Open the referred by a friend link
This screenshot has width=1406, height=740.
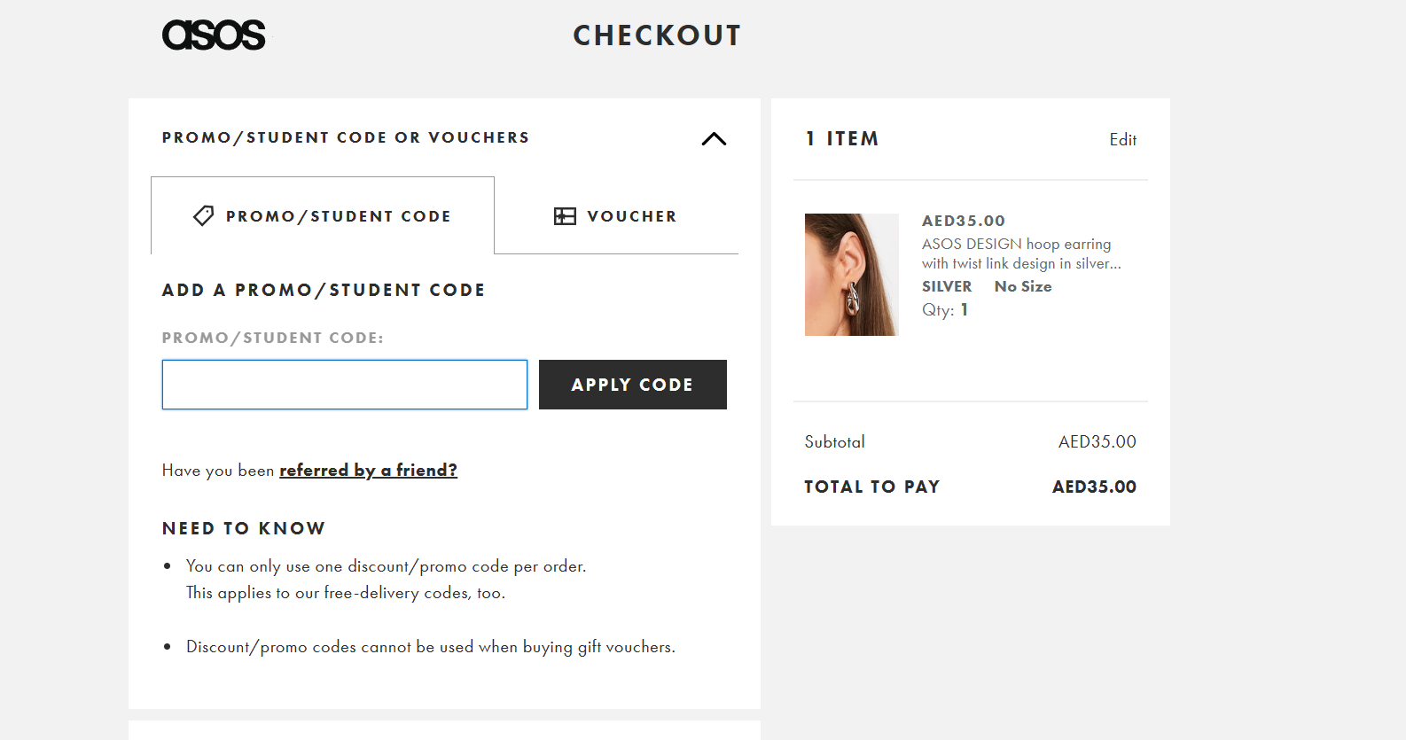pyautogui.click(x=368, y=471)
